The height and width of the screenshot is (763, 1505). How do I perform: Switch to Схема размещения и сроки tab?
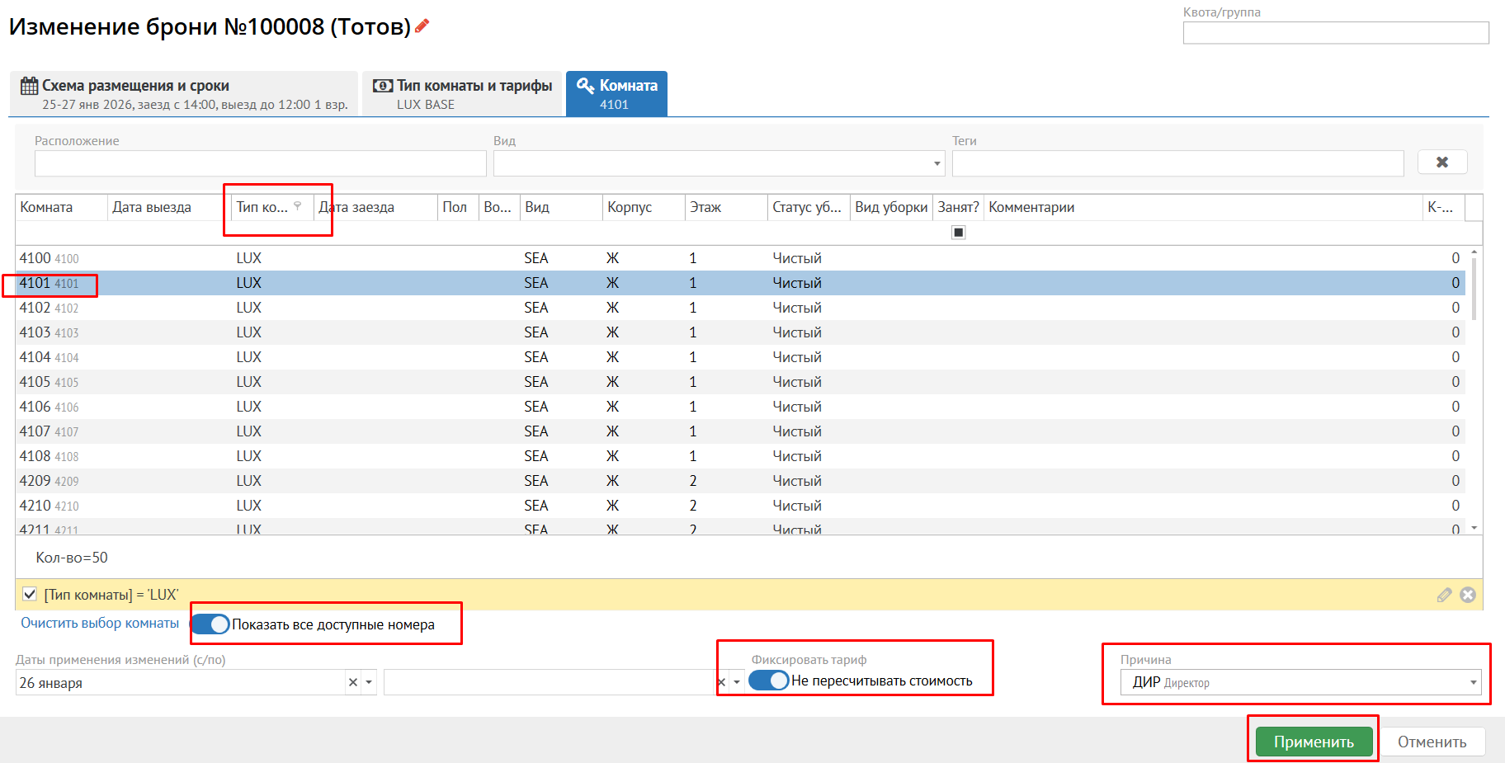click(184, 94)
